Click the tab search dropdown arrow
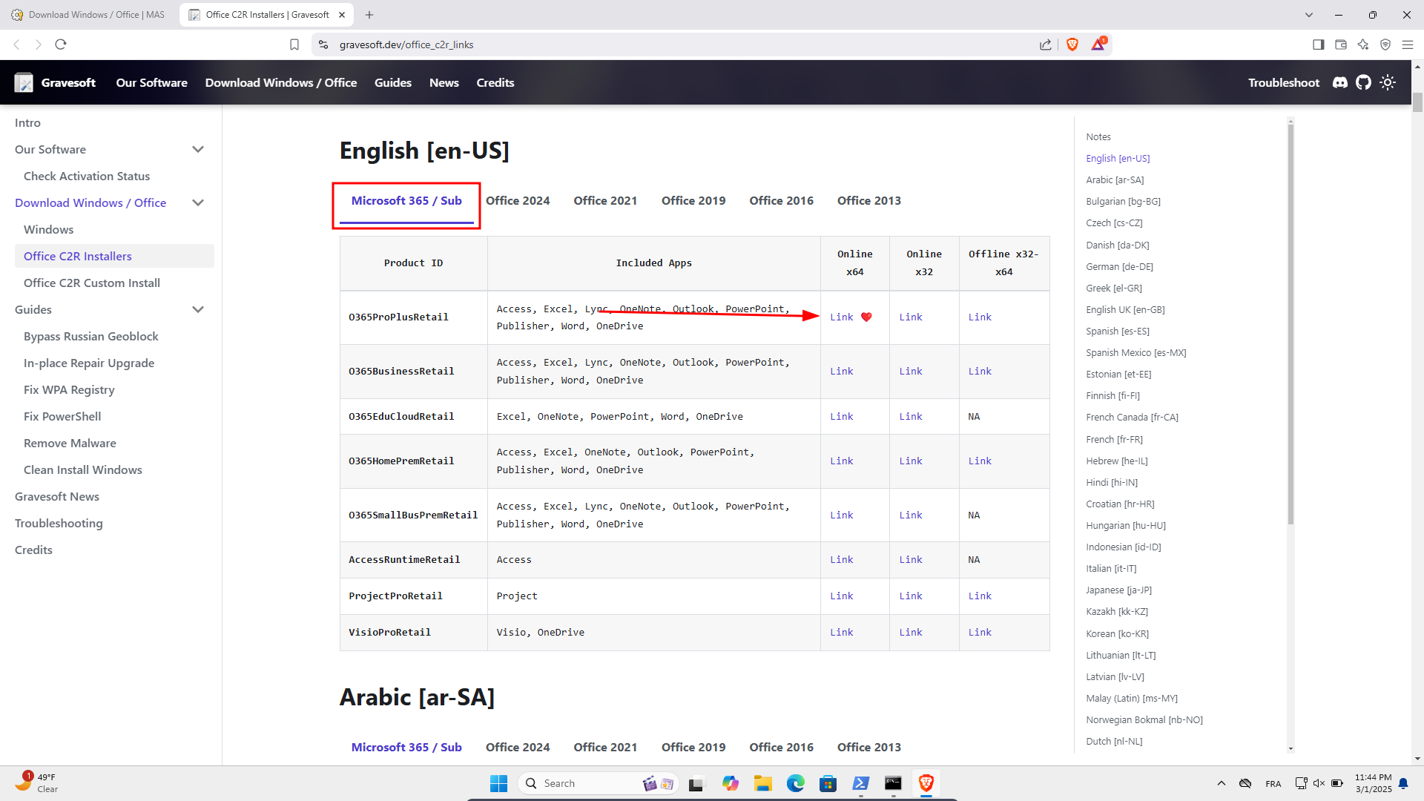 pyautogui.click(x=1309, y=15)
